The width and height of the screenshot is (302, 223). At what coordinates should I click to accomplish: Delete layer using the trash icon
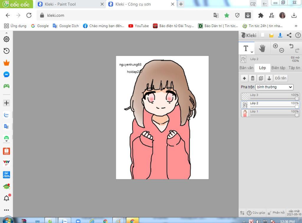coord(252,78)
